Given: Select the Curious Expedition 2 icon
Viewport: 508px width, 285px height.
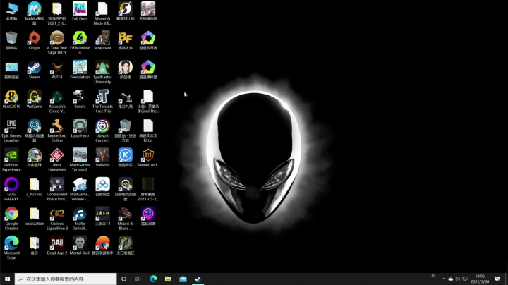Looking at the screenshot, I should (57, 218).
